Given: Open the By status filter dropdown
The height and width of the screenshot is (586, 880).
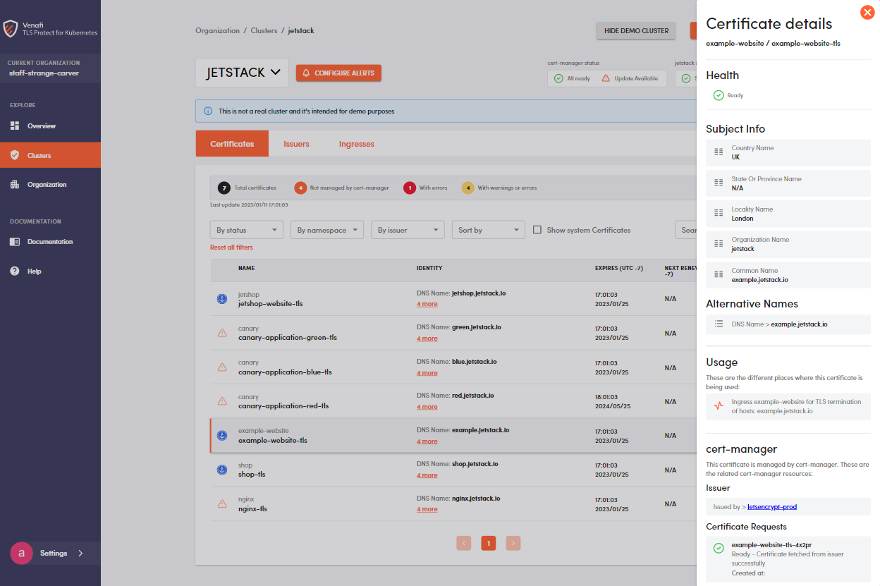Looking at the screenshot, I should pyautogui.click(x=246, y=230).
